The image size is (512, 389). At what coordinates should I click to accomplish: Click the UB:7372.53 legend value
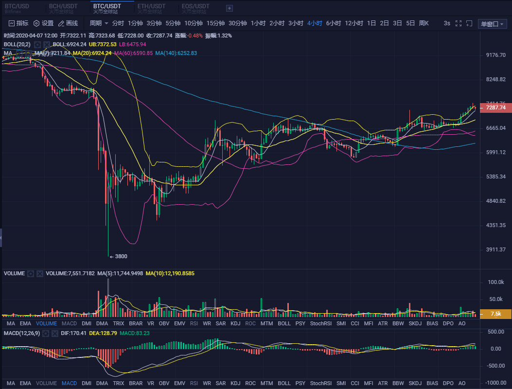coord(103,44)
